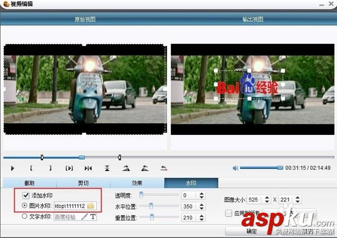Click the 输出视图 header
The height and width of the screenshot is (238, 337).
(253, 20)
